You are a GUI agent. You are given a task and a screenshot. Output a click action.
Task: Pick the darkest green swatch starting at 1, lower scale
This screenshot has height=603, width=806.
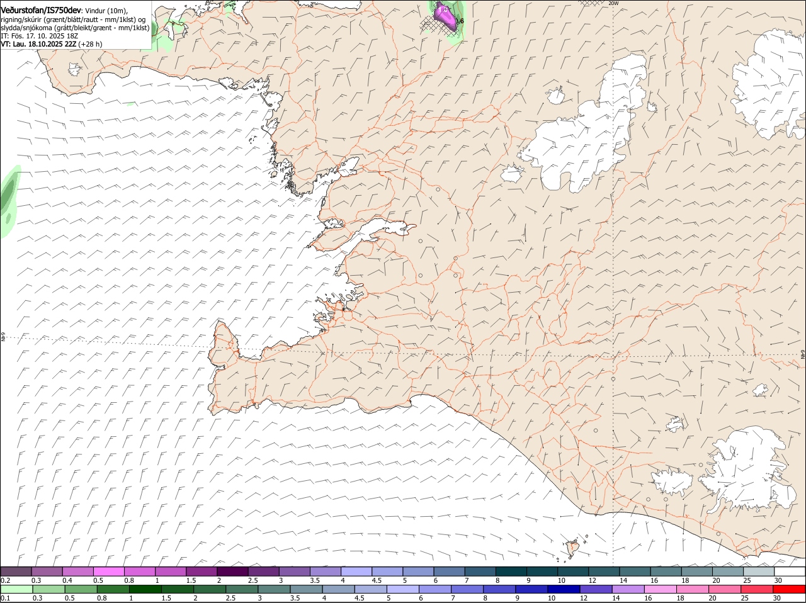pos(145,589)
